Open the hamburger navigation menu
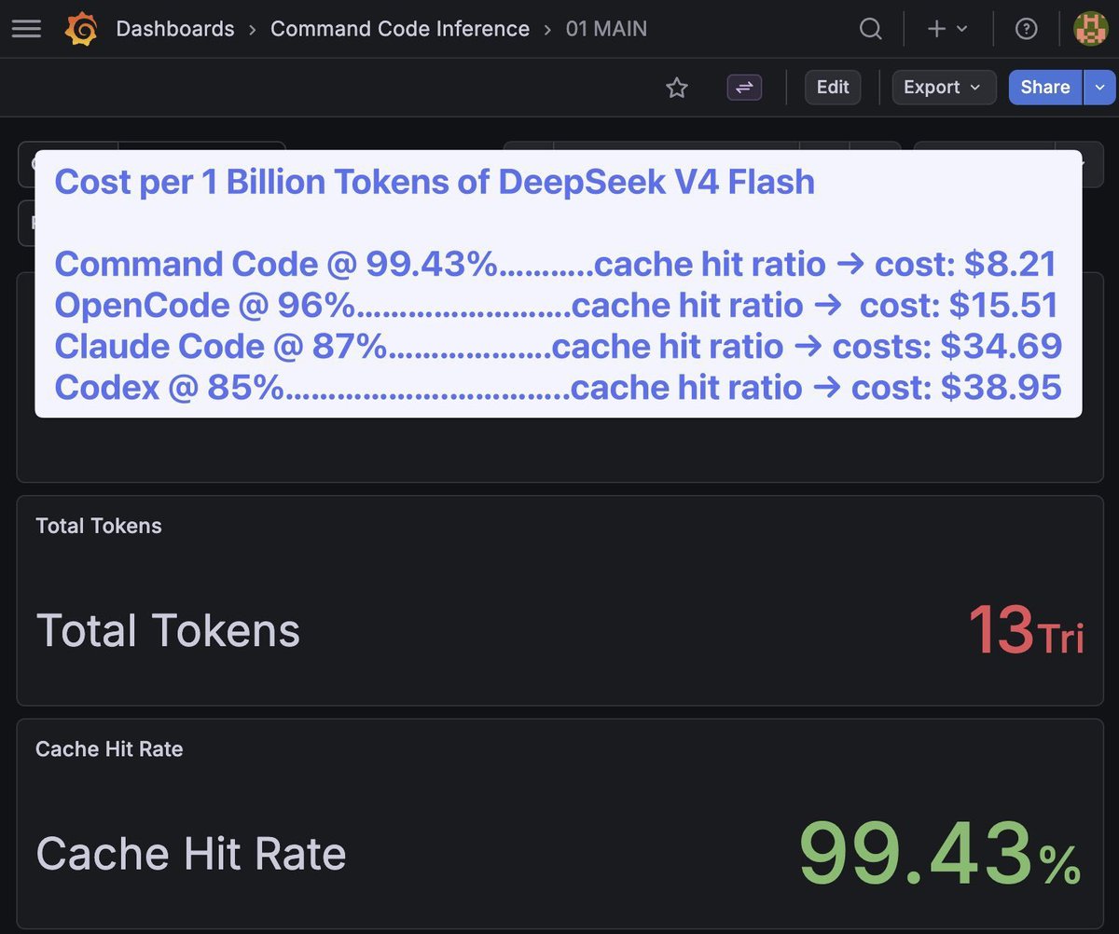This screenshot has height=934, width=1119. [x=26, y=29]
